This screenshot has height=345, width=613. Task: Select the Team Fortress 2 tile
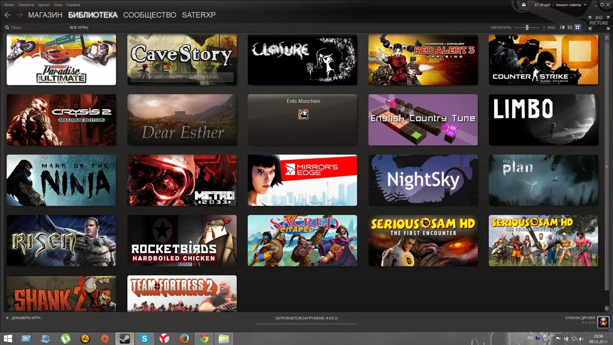tap(182, 294)
